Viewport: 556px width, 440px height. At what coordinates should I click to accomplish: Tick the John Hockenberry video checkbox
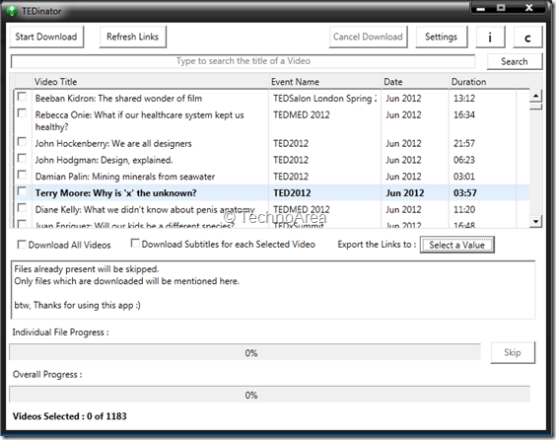[x=22, y=142]
